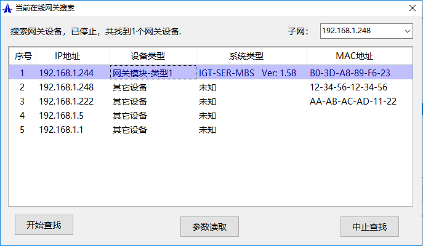Click the application logo icon in title bar

click(8, 9)
